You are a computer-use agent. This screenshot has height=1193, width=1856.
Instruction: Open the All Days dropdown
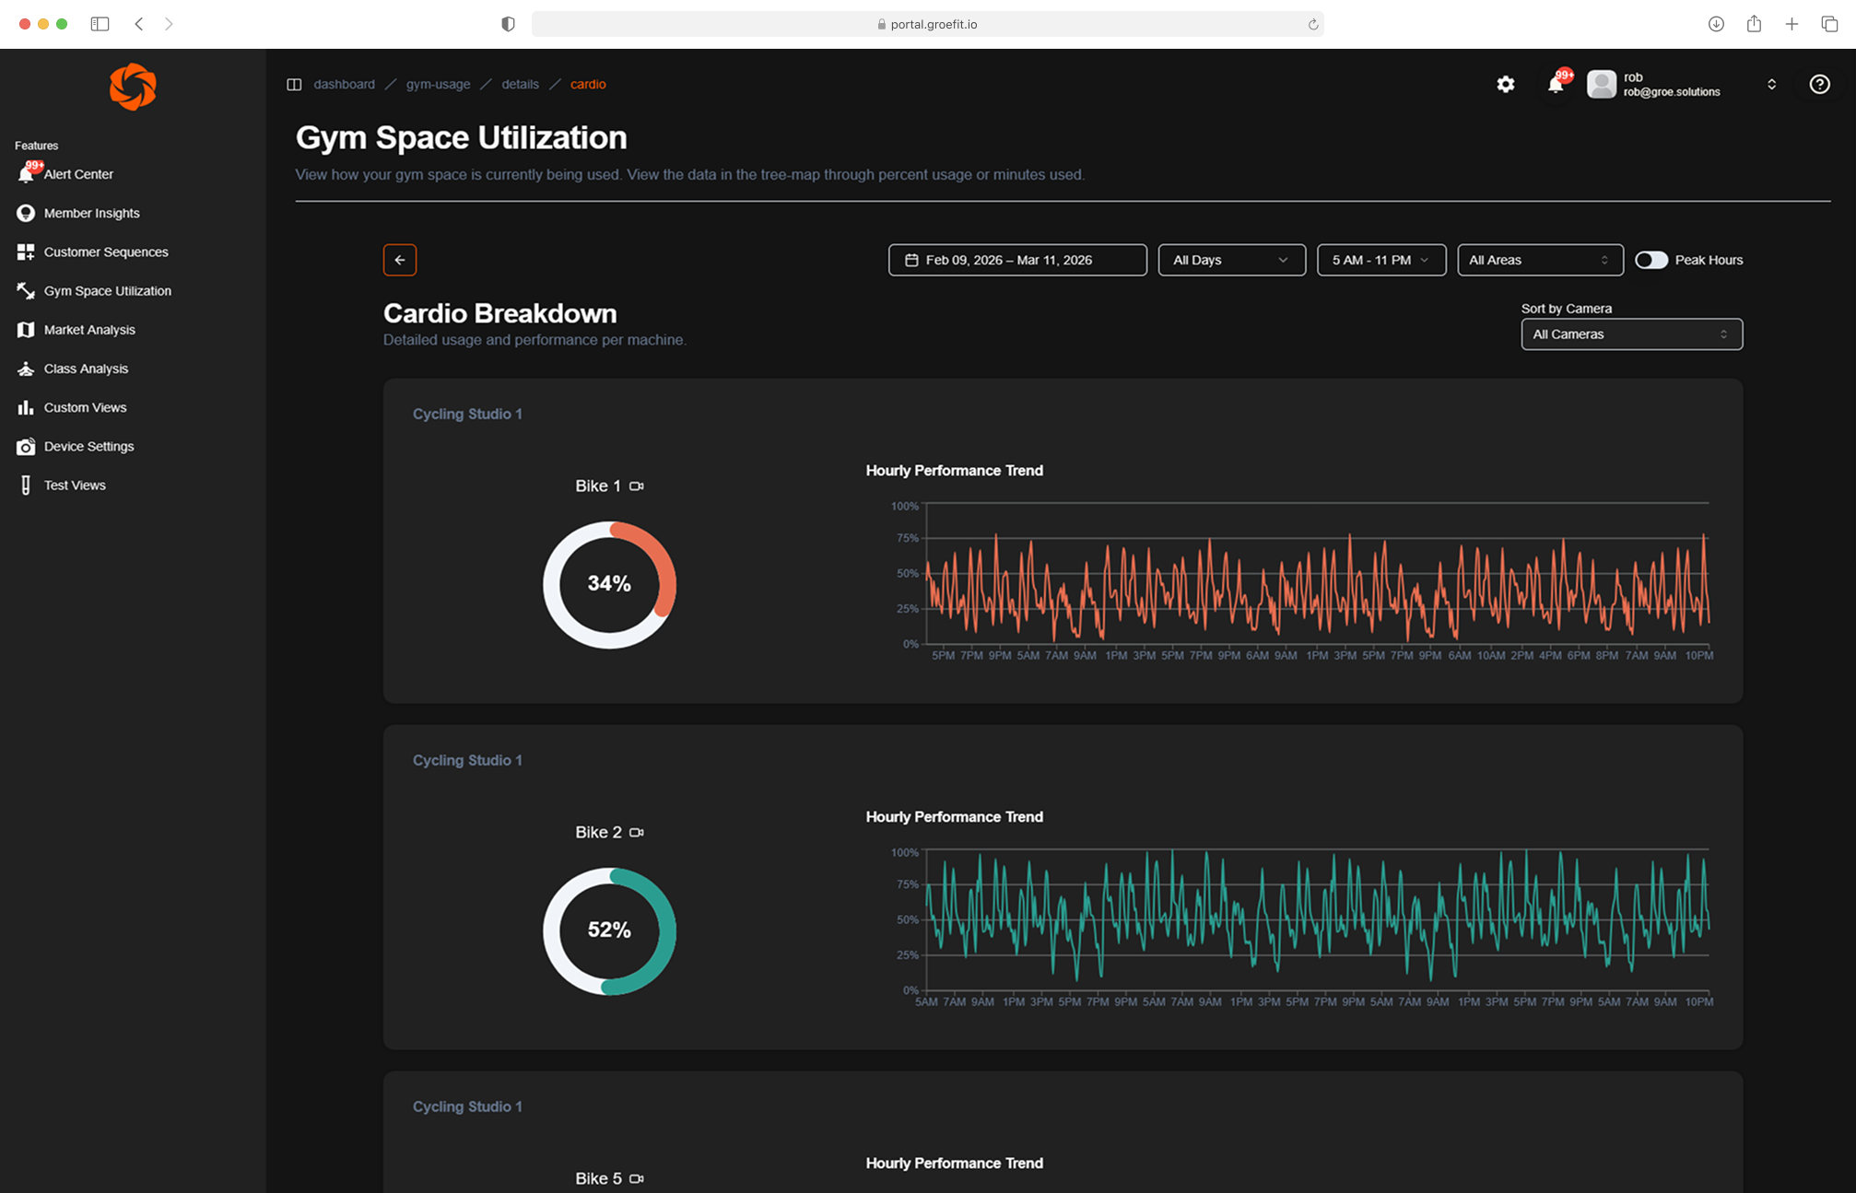(x=1230, y=260)
